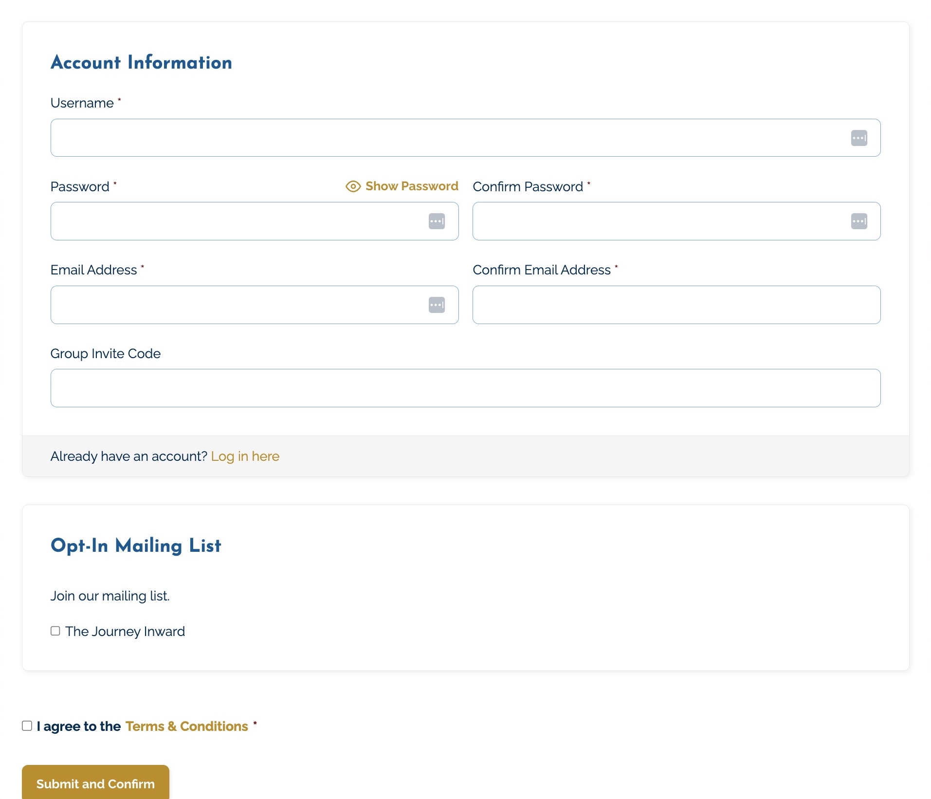Open the Terms & Conditions link
This screenshot has width=931, height=799.
tap(187, 726)
